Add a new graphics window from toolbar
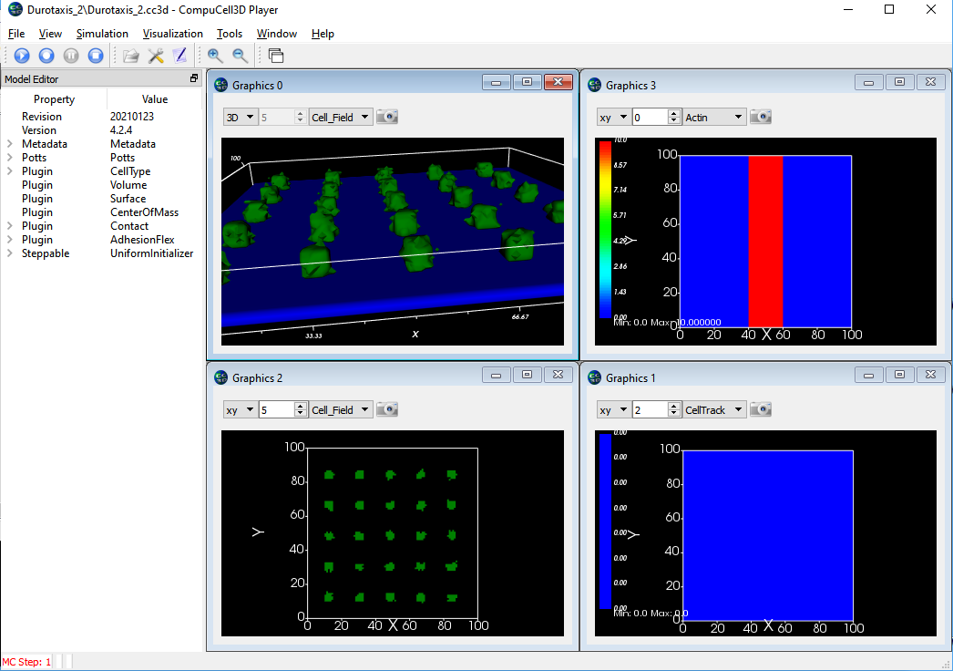The height and width of the screenshot is (671, 953). point(275,56)
